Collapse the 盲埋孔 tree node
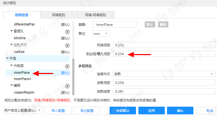217x116 pixels. pyautogui.click(x=12, y=31)
